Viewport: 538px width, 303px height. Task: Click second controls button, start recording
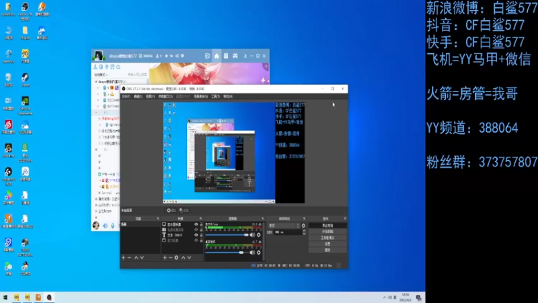328,232
